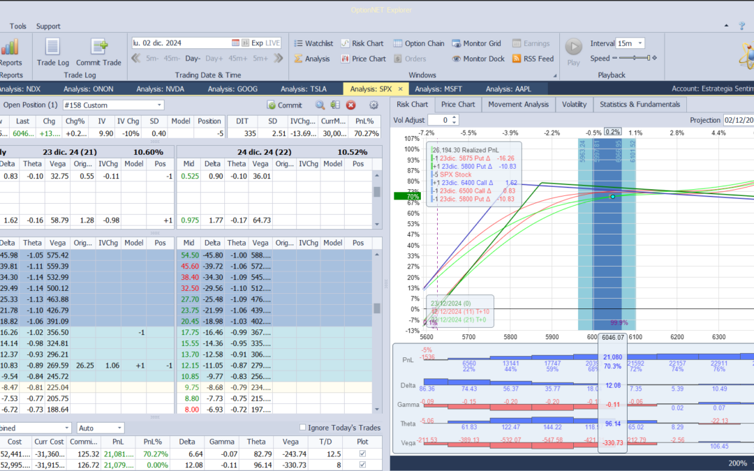This screenshot has width=754, height=471.
Task: Collapse the ribbon with the up arrow
Action: click(x=726, y=26)
